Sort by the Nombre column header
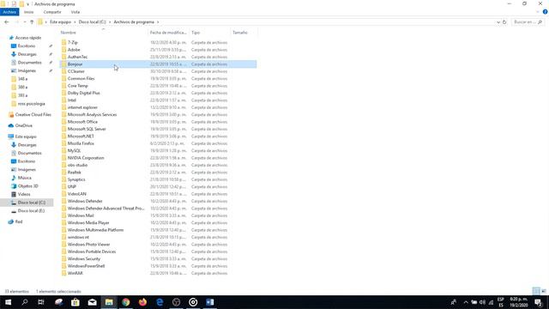Image resolution: width=549 pixels, height=309 pixels. click(69, 33)
